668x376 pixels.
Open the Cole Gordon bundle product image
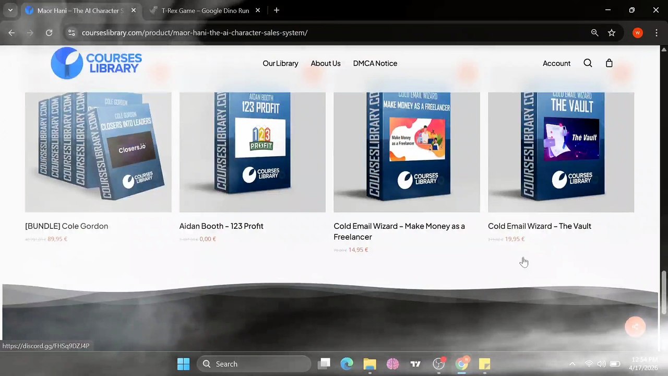pos(98,152)
